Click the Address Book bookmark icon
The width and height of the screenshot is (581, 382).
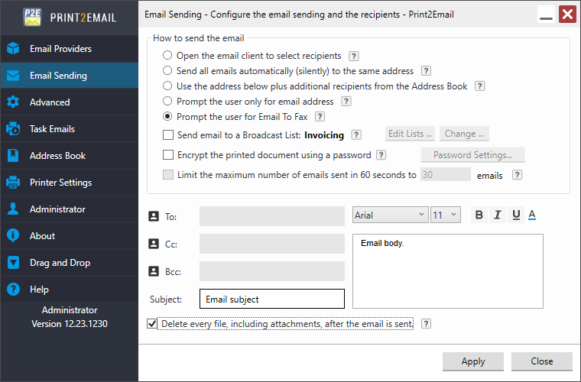(x=13, y=155)
